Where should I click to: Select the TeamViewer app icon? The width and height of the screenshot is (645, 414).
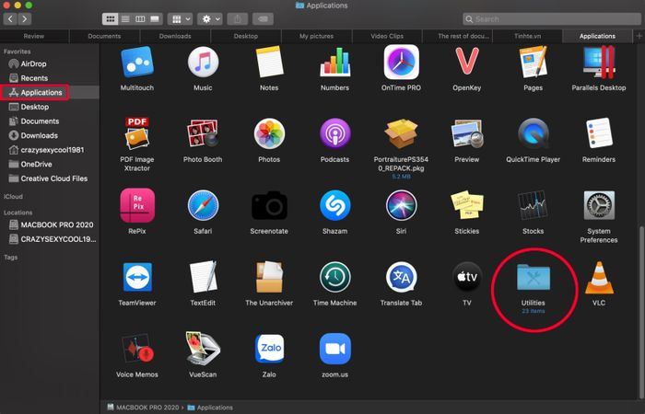tap(137, 277)
